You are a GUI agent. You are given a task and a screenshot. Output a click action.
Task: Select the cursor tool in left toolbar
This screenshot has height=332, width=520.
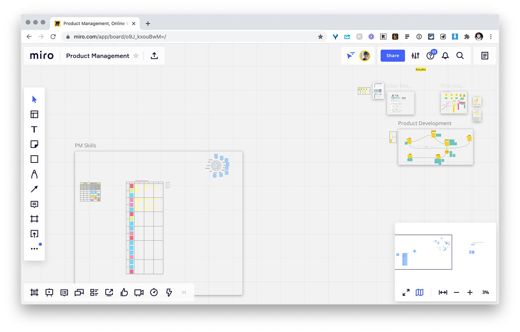(34, 99)
